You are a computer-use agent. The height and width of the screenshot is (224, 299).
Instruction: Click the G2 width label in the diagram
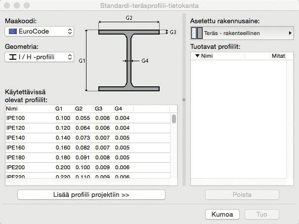(129, 18)
